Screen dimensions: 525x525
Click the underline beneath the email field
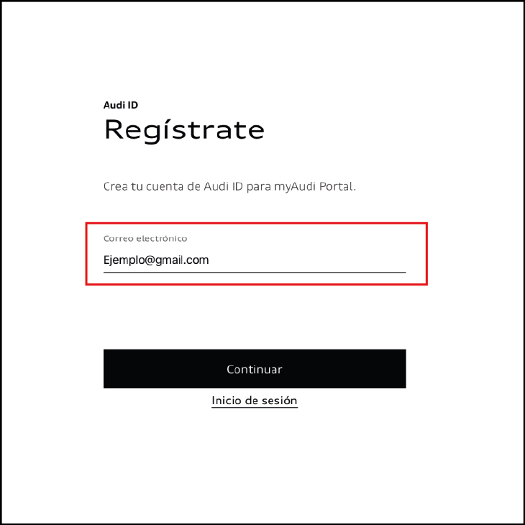(255, 273)
